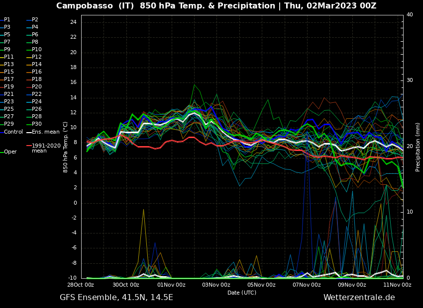Select the Oper legend entry
This screenshot has width=423, height=308.
[10, 152]
